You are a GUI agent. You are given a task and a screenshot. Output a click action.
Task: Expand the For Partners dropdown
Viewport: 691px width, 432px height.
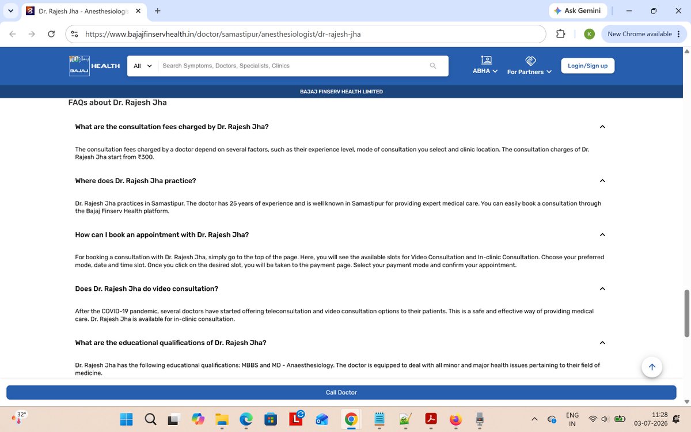pos(529,66)
